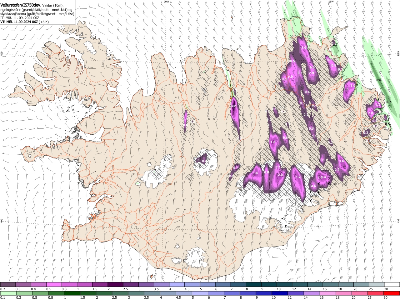This screenshot has width=400, height=300.
Task: Click the bottom-row green swatch starting at 2
Action: 104,293
